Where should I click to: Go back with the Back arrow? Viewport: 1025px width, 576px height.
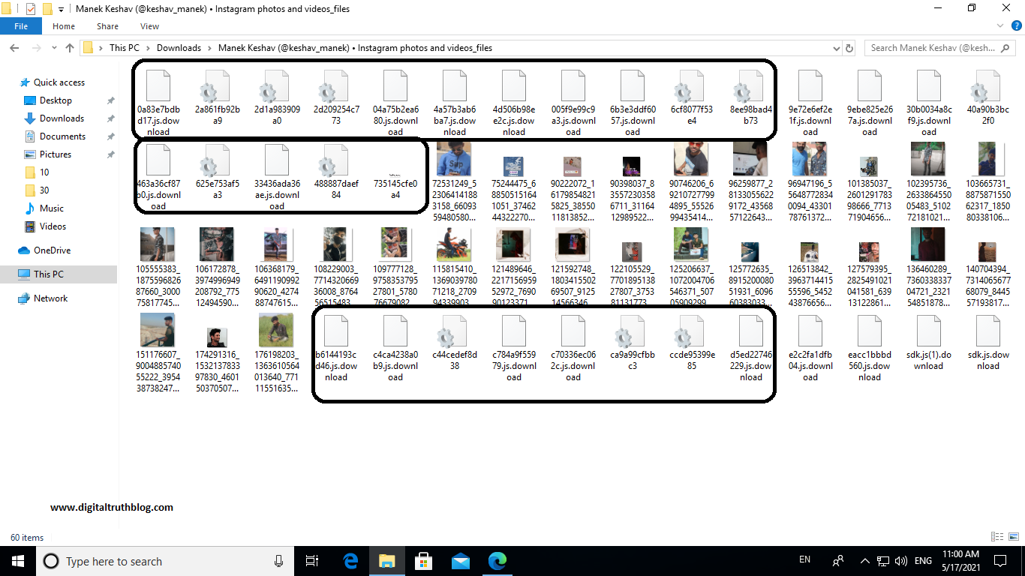coord(14,48)
